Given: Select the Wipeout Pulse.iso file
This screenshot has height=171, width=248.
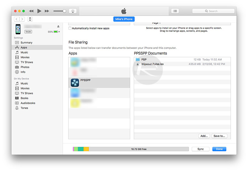Looking at the screenshot, I should click(x=153, y=64).
